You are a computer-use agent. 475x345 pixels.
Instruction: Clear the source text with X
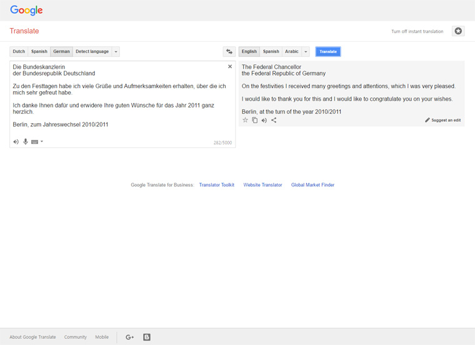[x=230, y=66]
